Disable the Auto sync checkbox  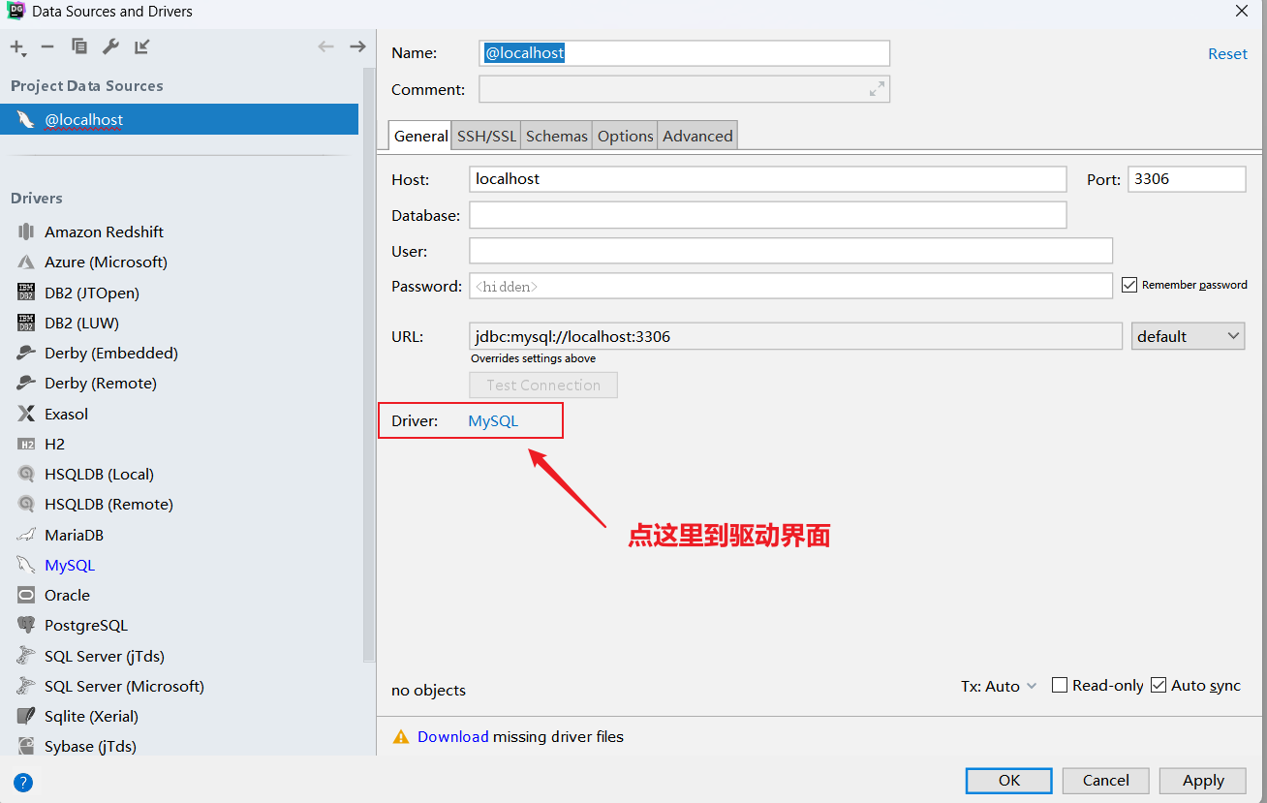coord(1159,685)
